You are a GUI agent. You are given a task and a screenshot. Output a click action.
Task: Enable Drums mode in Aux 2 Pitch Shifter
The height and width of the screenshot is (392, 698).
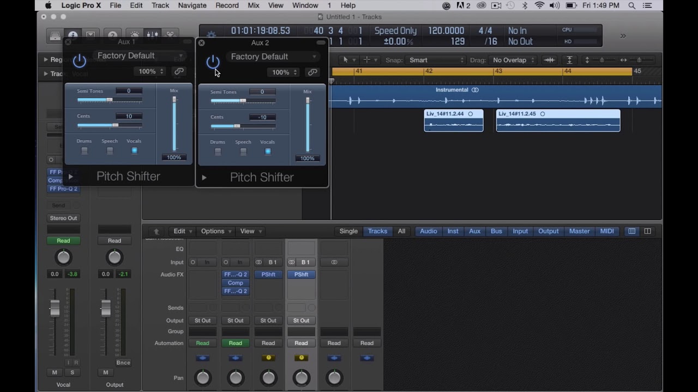[218, 151]
